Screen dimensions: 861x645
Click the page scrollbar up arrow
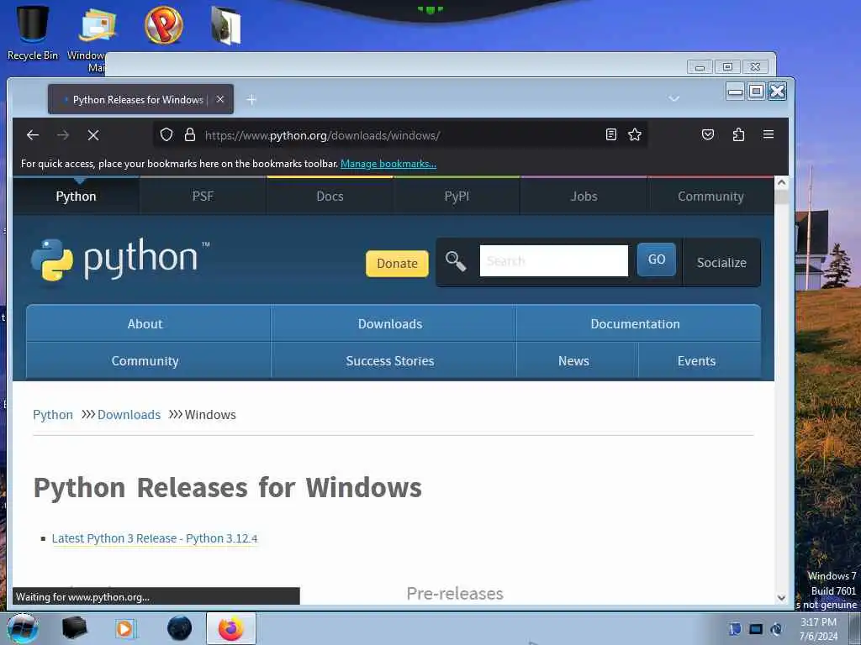pos(781,182)
